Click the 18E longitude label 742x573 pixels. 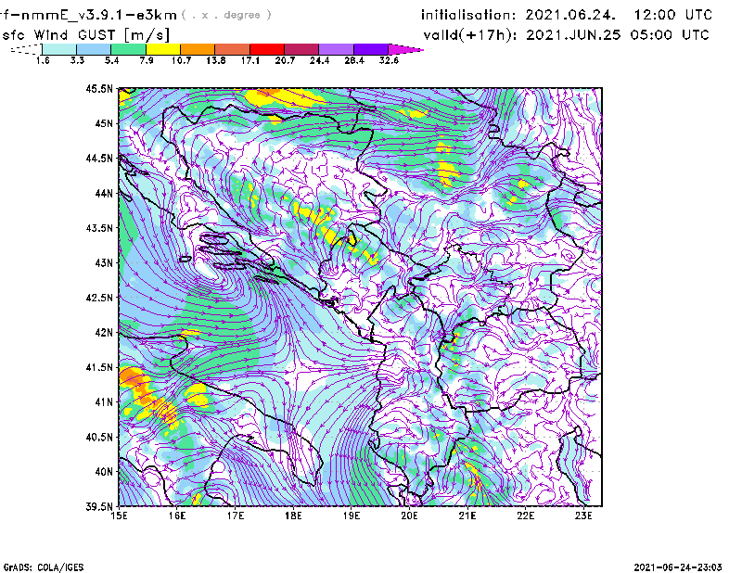293,516
